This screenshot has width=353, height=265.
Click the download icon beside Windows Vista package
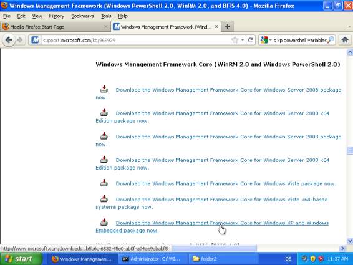coord(104,183)
